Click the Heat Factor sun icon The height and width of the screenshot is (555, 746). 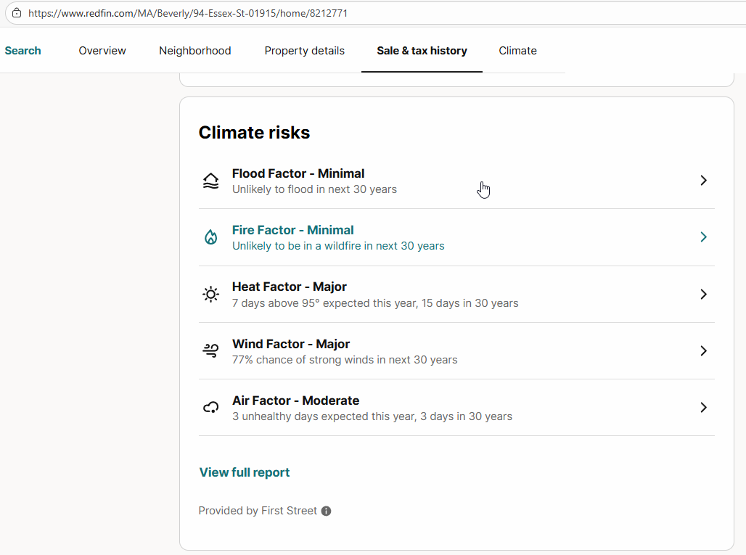pyautogui.click(x=210, y=294)
